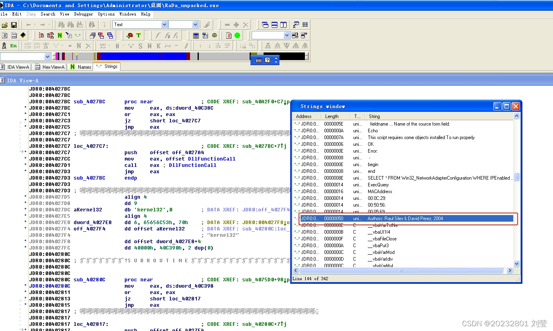Select the 'This script requires some objects' row
Image resolution: width=553 pixels, height=331 pixels.
point(404,137)
